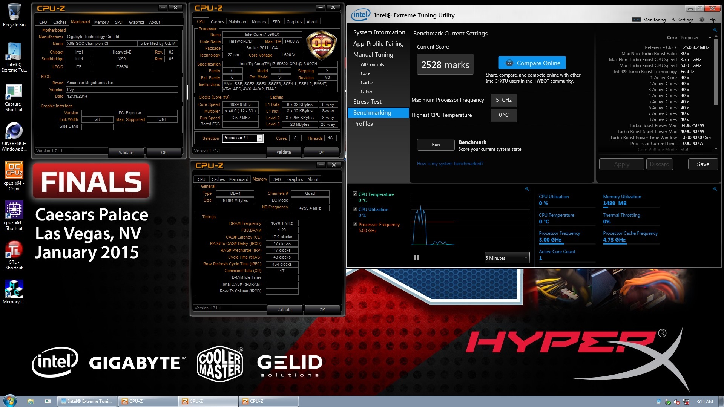Launch CINEBENCH Windows desktop icon
The width and height of the screenshot is (724, 407).
click(14, 137)
